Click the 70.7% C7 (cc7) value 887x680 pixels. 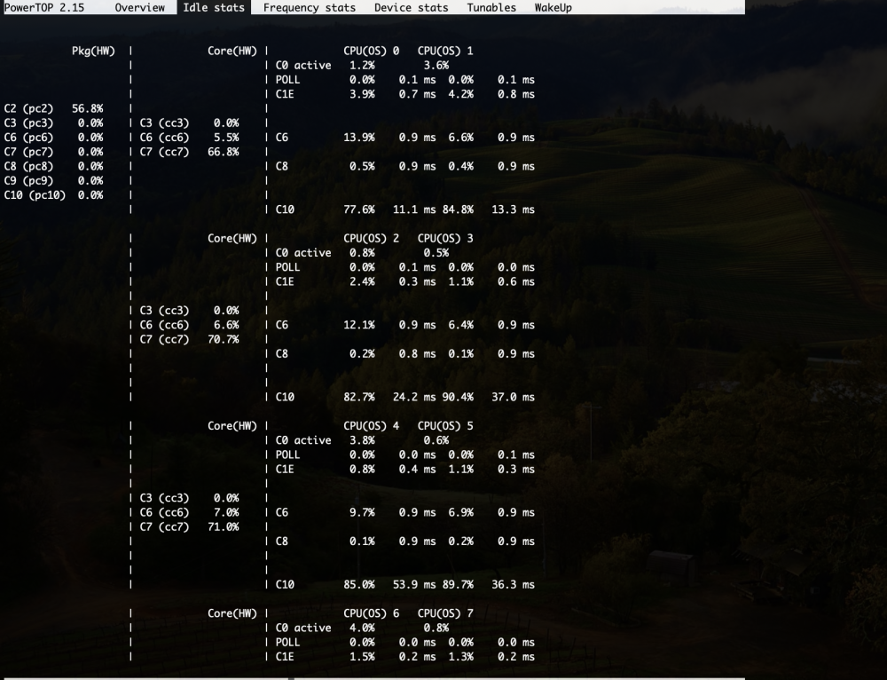pyautogui.click(x=224, y=339)
